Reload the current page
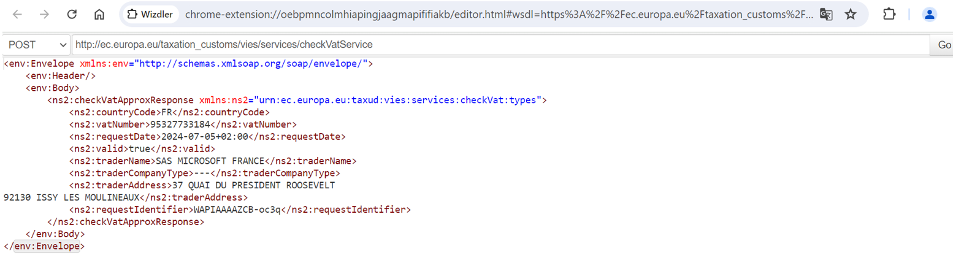This screenshot has width=953, height=260. point(72,14)
